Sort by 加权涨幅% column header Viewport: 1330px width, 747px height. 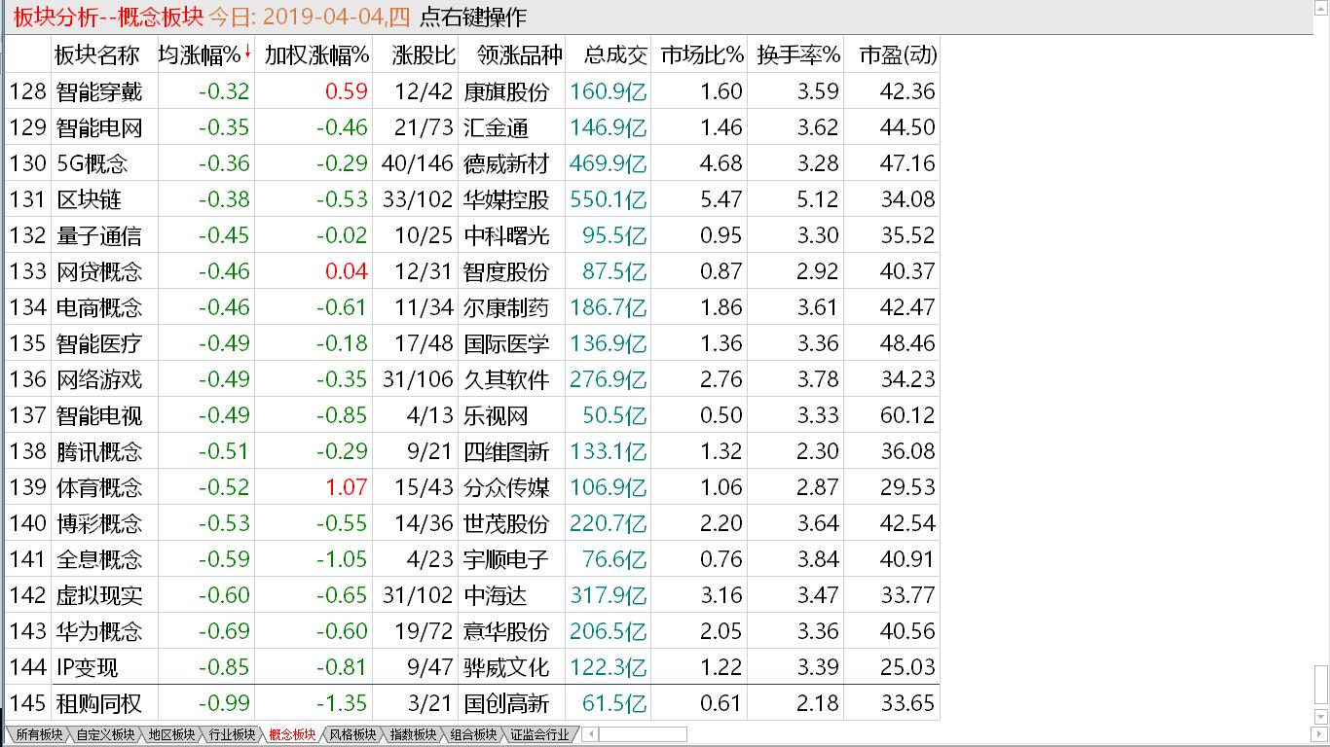[316, 54]
